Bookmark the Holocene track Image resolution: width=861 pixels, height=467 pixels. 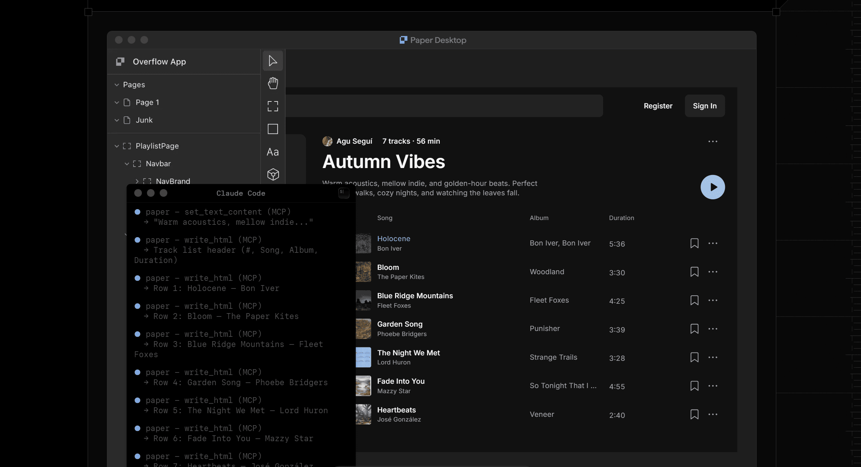(694, 243)
